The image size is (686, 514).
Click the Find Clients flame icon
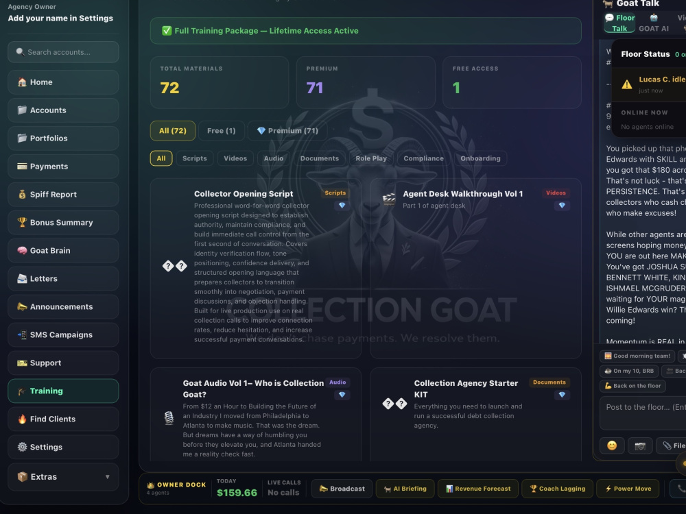[x=22, y=419]
